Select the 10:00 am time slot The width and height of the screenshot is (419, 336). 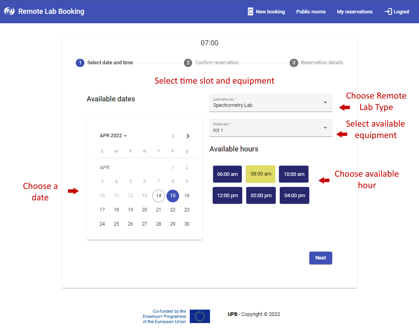294,174
